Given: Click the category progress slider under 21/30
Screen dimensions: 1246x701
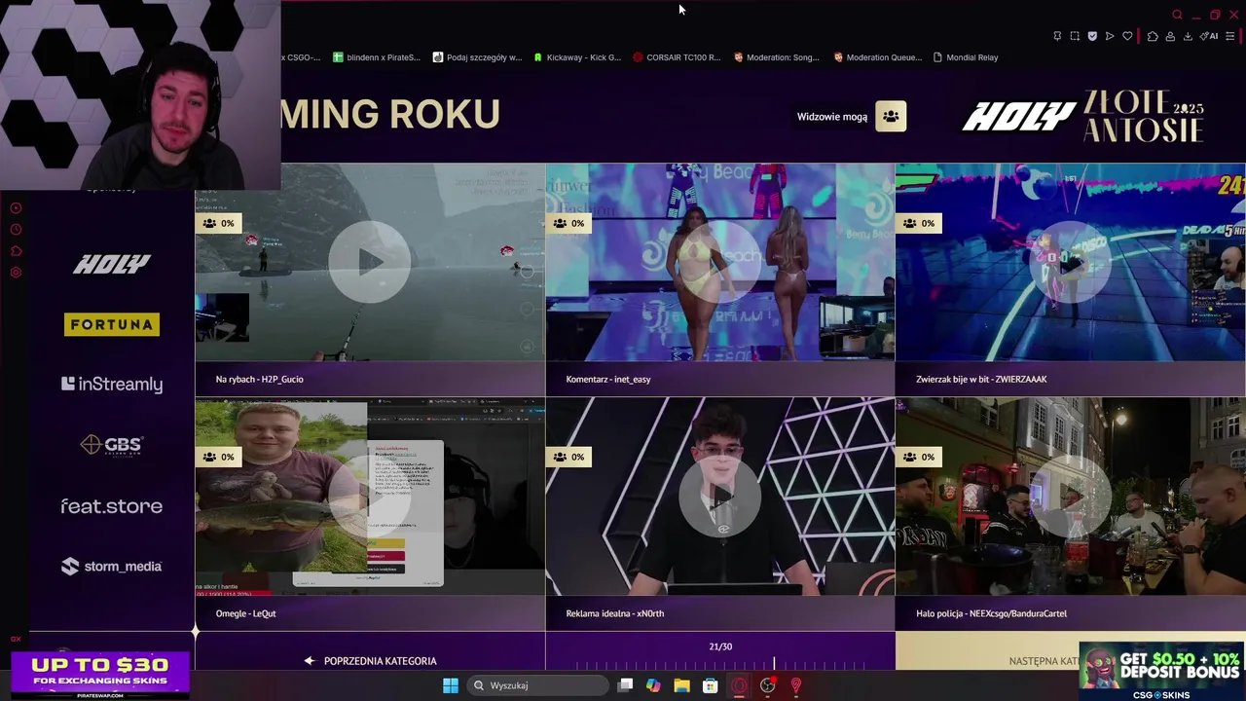Looking at the screenshot, I should (720, 665).
